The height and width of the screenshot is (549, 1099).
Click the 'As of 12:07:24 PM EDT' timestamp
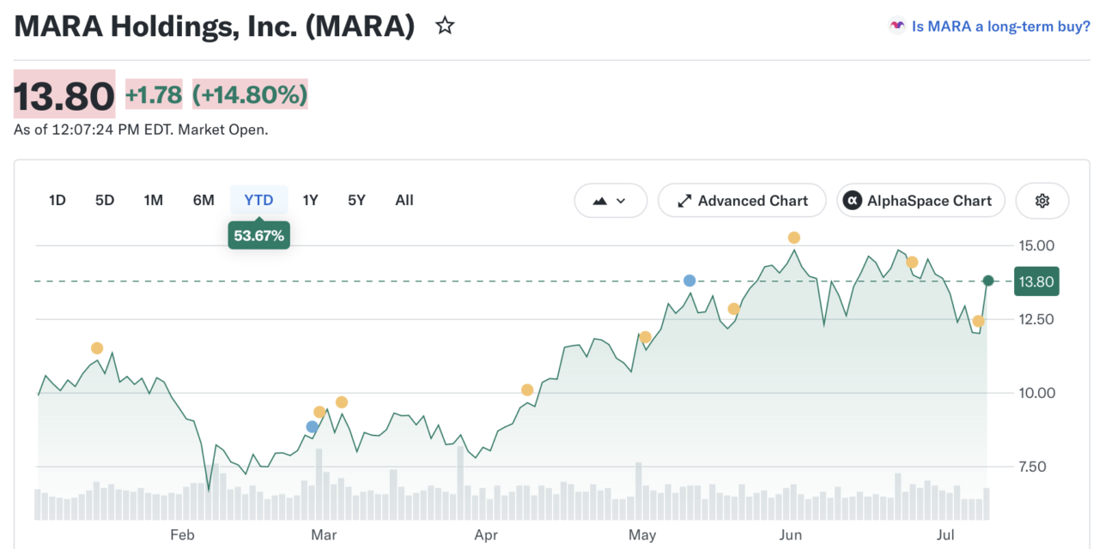pyautogui.click(x=141, y=130)
